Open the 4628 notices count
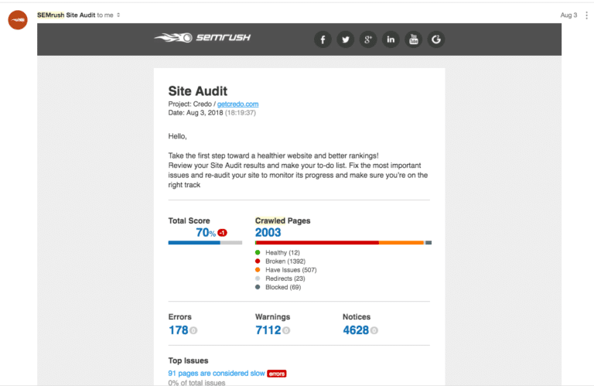The height and width of the screenshot is (386, 594). pyautogui.click(x=355, y=330)
